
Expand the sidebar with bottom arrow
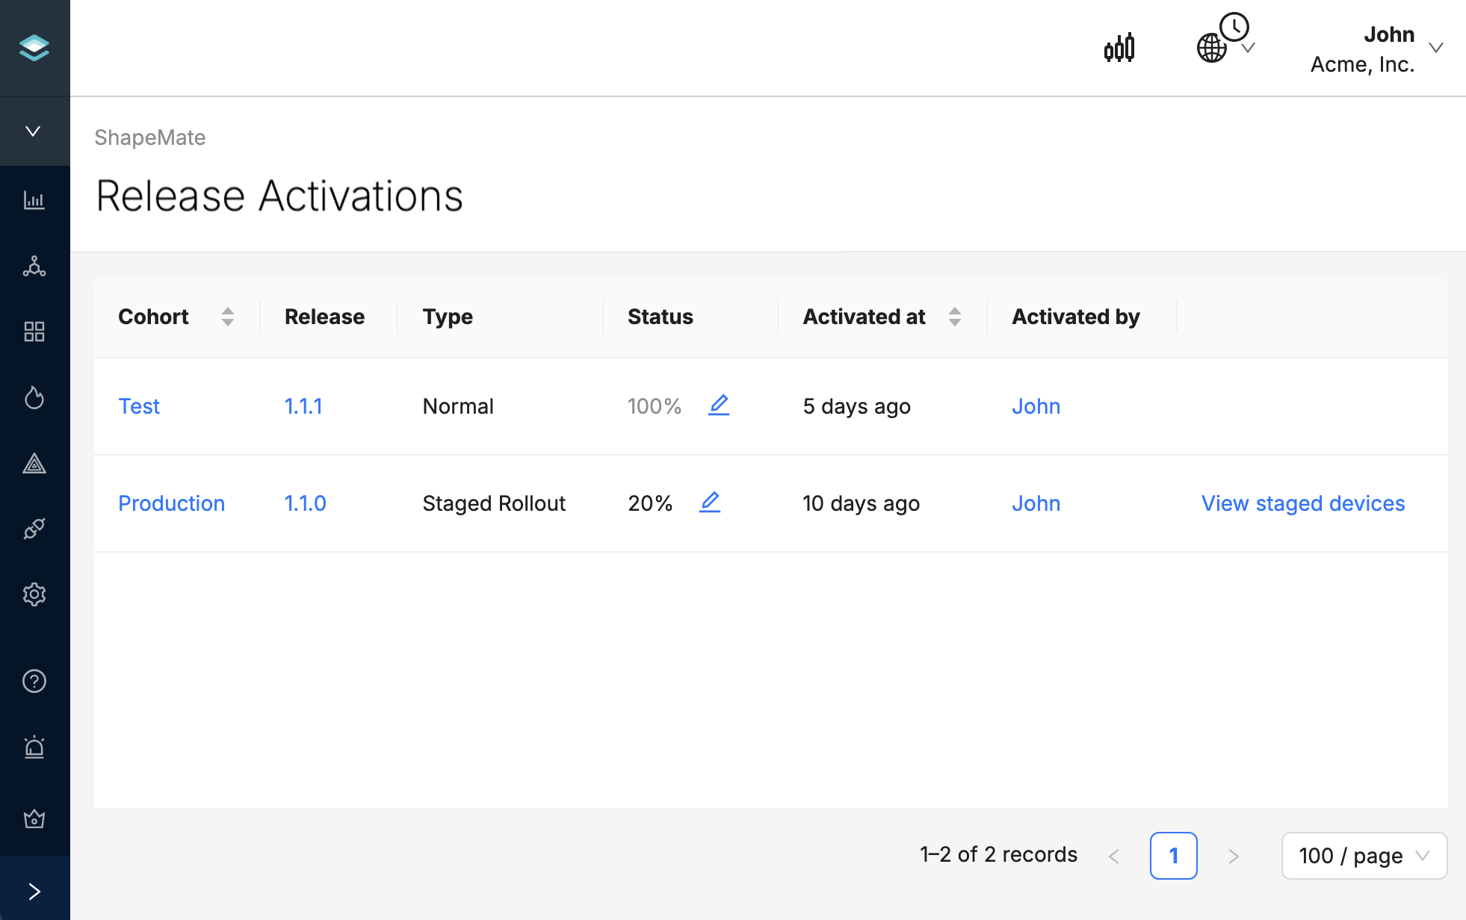(34, 891)
